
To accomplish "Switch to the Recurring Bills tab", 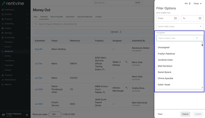I will click(57, 17).
